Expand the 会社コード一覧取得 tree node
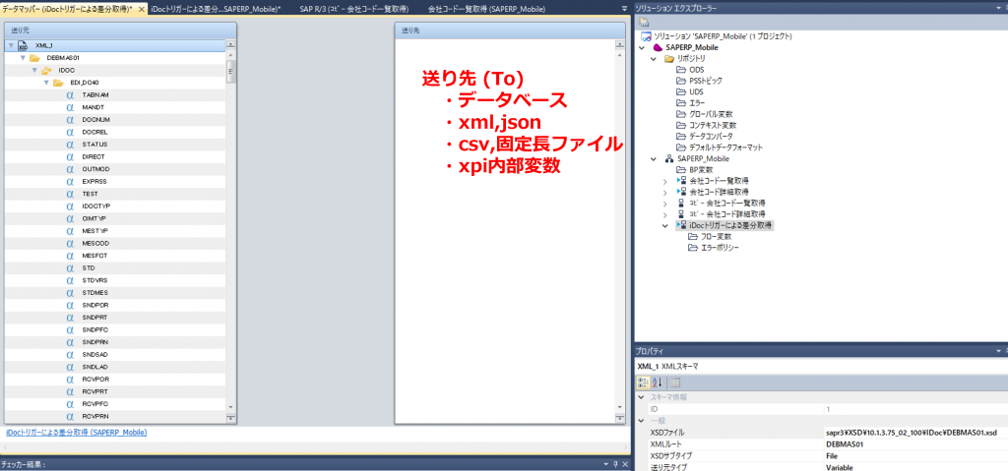 click(x=664, y=181)
